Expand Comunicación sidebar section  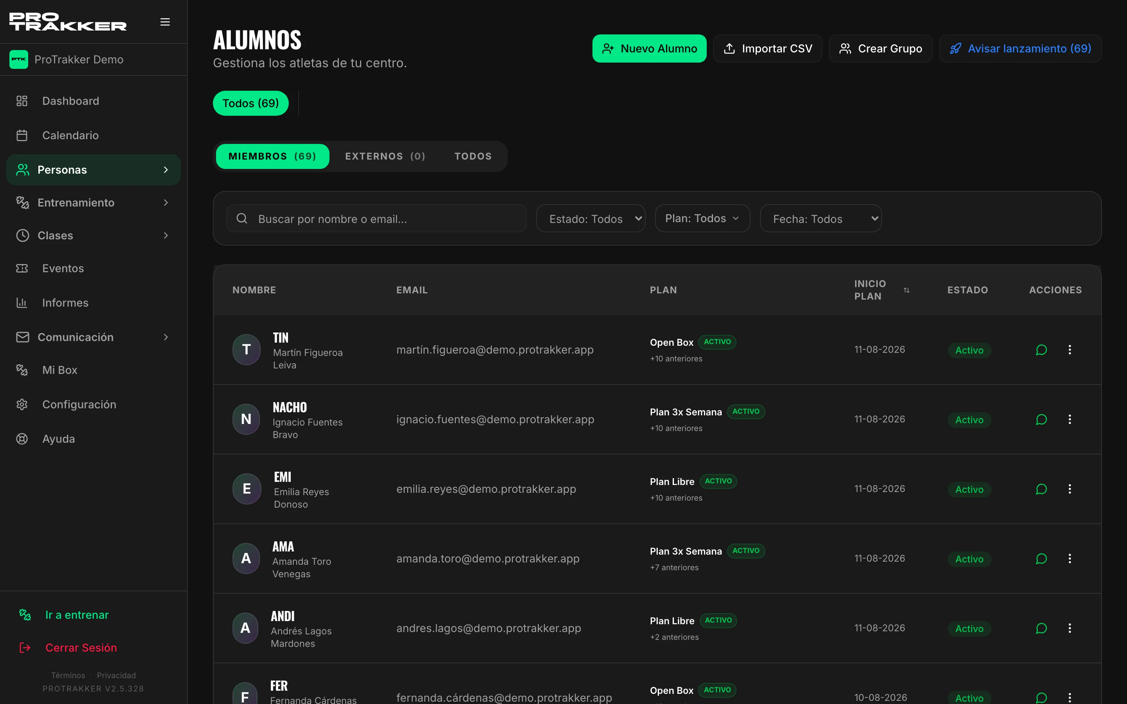tap(94, 337)
